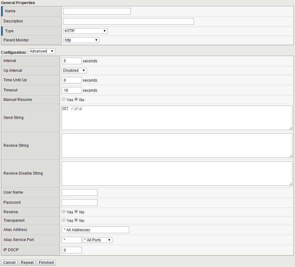Open the Up Interval Disabled dropdown
The height and width of the screenshot is (267, 295).
74,71
